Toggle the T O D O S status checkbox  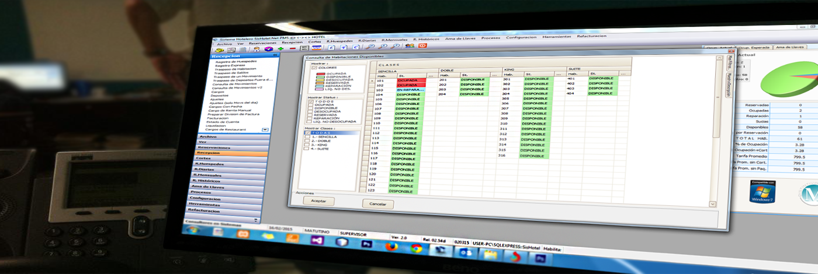point(311,101)
